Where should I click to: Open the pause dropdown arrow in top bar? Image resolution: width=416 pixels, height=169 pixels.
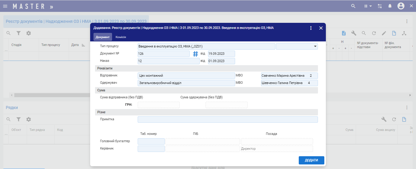pos(370,6)
